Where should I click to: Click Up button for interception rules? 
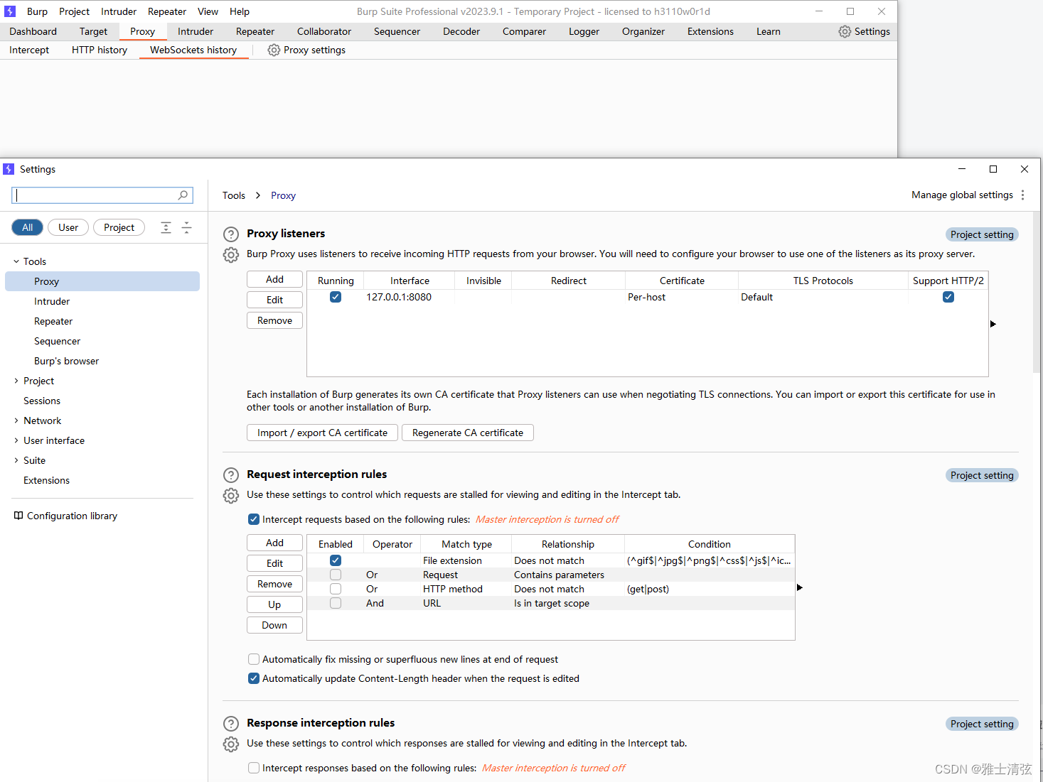click(274, 604)
